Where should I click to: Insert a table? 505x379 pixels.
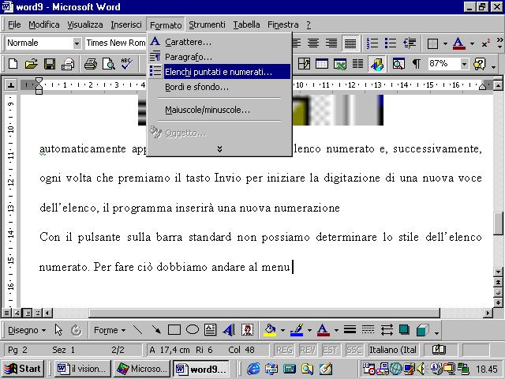(321, 64)
